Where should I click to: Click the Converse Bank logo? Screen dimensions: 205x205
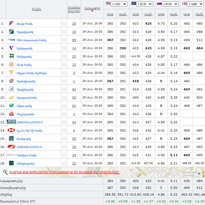tap(11, 155)
